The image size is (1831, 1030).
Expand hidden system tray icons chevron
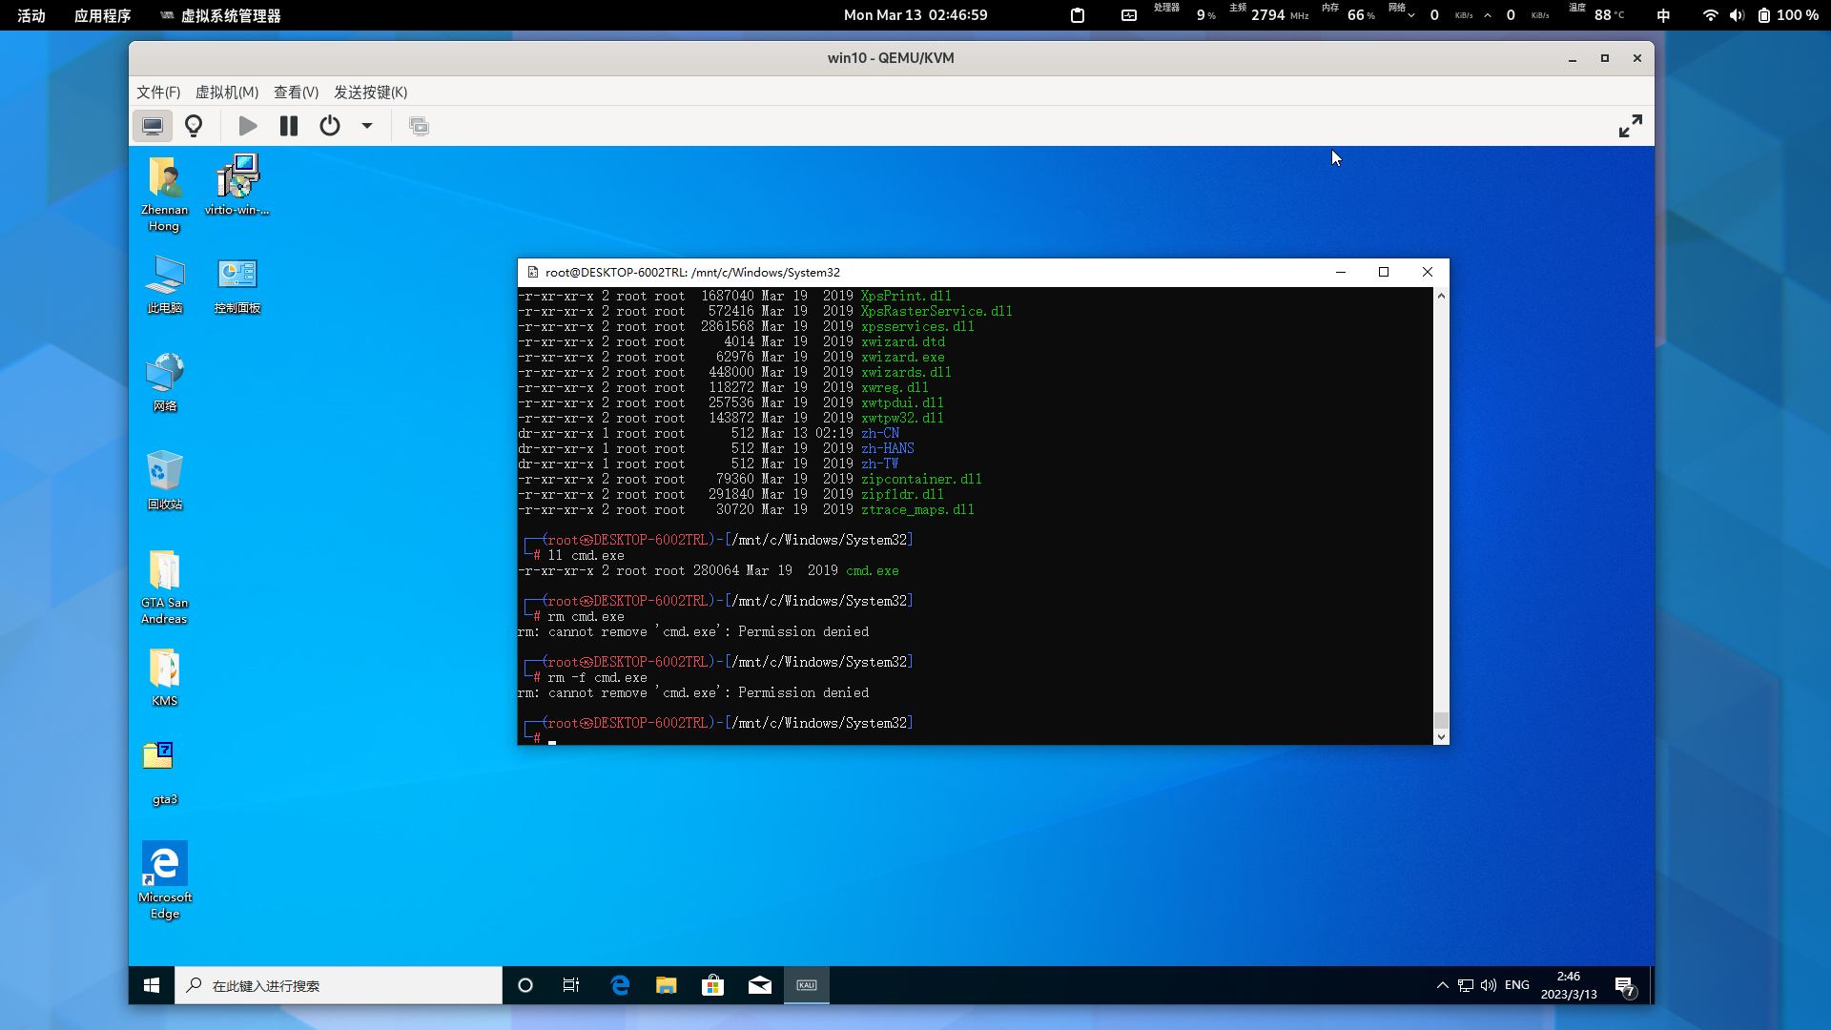[1442, 985]
